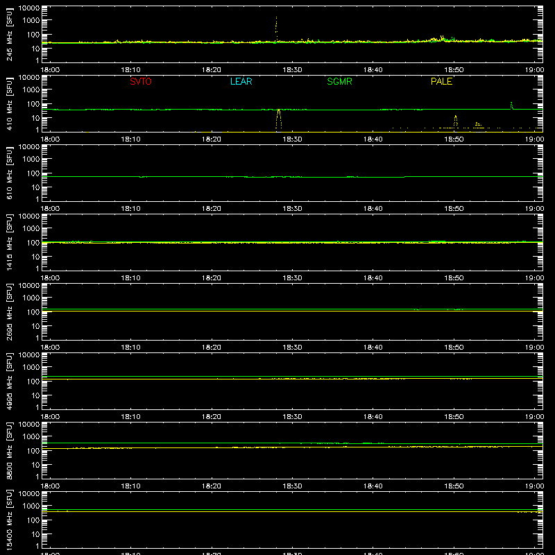Image resolution: width=555 pixels, height=555 pixels.
Task: Click the 18:10 time label below the 410 MHz panel
Action: 130,139
